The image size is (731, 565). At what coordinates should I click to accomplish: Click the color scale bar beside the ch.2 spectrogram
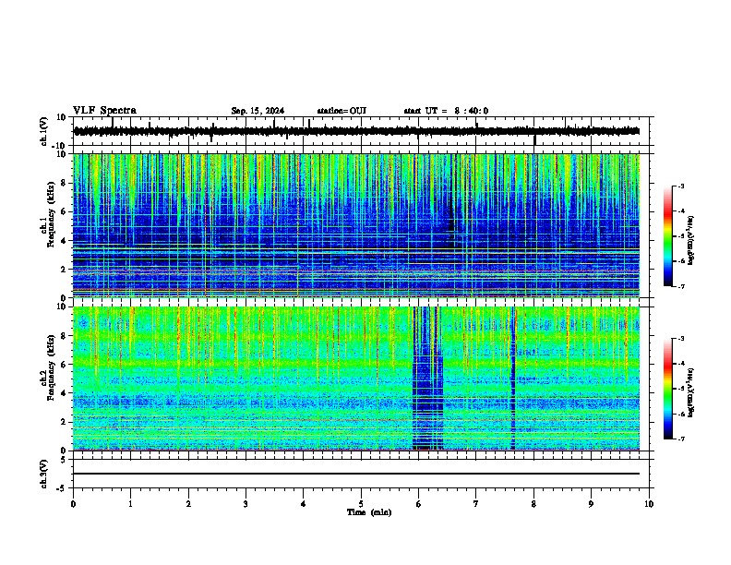pyautogui.click(x=668, y=389)
